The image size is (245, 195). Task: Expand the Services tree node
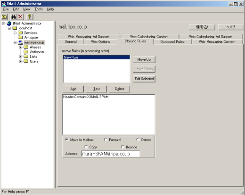pos(15,33)
